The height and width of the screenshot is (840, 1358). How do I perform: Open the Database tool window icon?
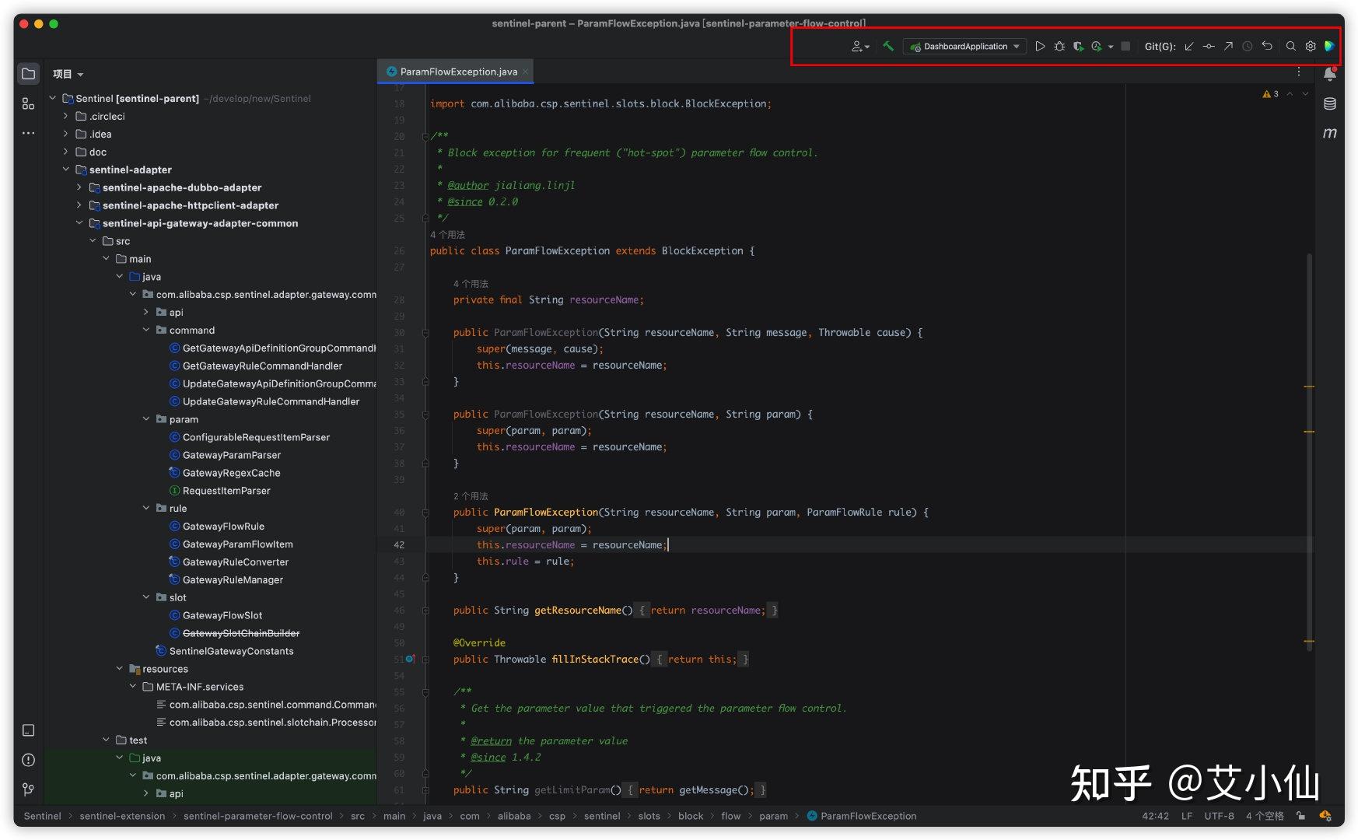pos(1330,103)
